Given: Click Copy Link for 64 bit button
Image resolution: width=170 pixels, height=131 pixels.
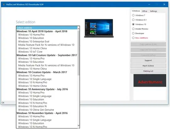Looking at the screenshot, I should pos(148,50).
